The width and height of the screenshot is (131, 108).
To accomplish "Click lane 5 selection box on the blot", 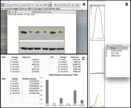I will pos(53,32).
